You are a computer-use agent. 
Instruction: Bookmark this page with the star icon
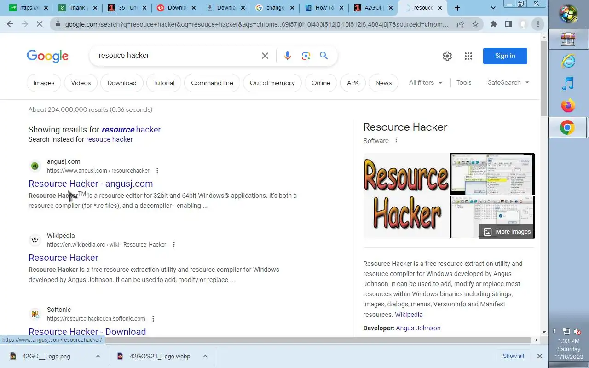click(x=475, y=24)
